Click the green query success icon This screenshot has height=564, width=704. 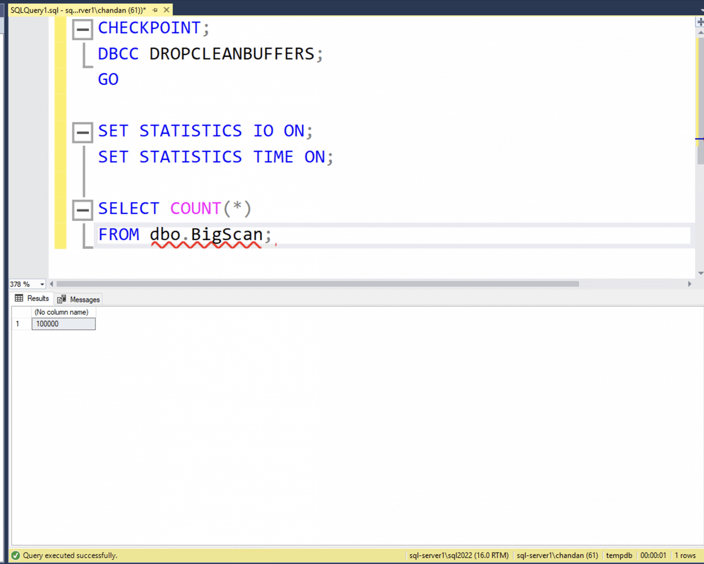tap(15, 555)
